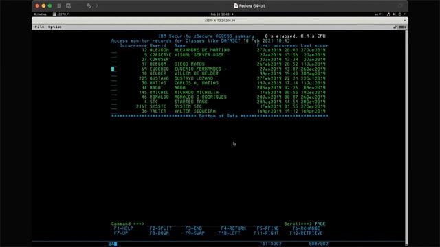
Task: Click the F3=END label
Action: [x=194, y=228]
